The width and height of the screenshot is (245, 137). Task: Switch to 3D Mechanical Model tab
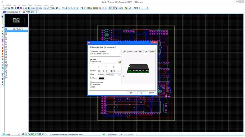click(96, 47)
